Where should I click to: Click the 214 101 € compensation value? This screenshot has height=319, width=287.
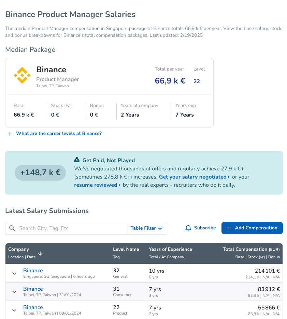coord(267,271)
